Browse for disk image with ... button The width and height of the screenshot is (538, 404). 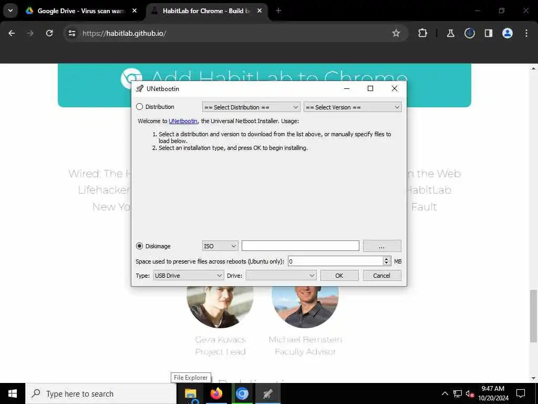[x=382, y=246]
